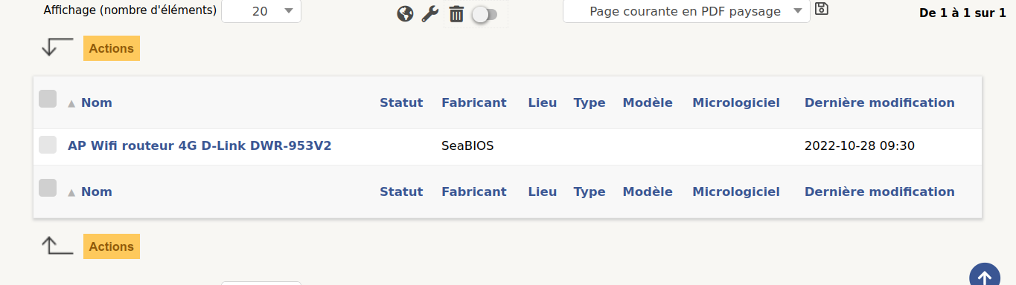Image resolution: width=1016 pixels, height=285 pixels.
Task: Click the top Actions button
Action: pos(112,48)
